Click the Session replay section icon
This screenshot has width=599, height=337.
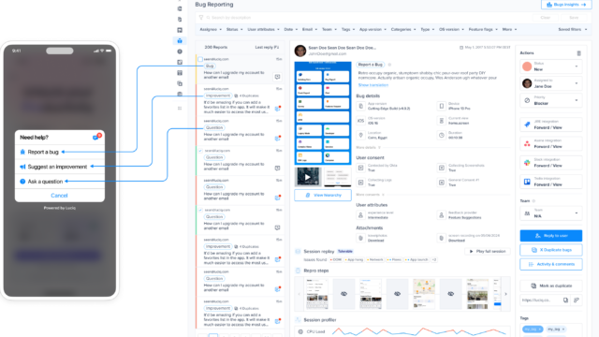298,252
